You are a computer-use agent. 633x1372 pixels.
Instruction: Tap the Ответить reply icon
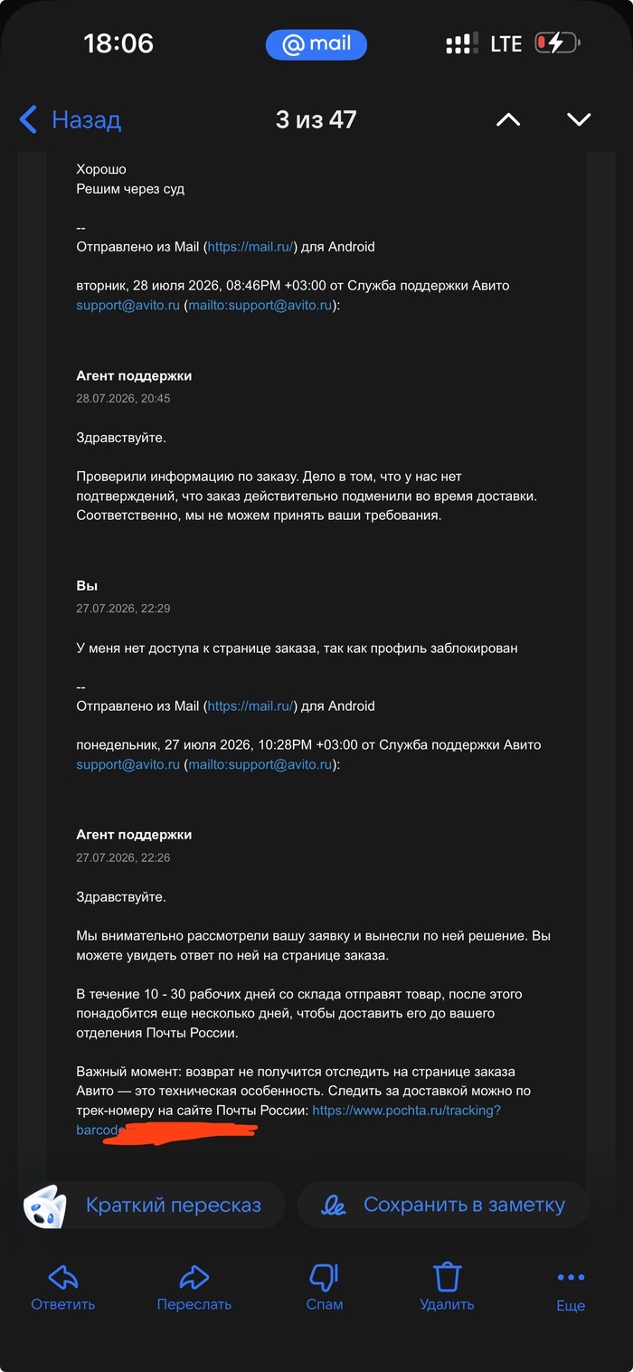62,1286
